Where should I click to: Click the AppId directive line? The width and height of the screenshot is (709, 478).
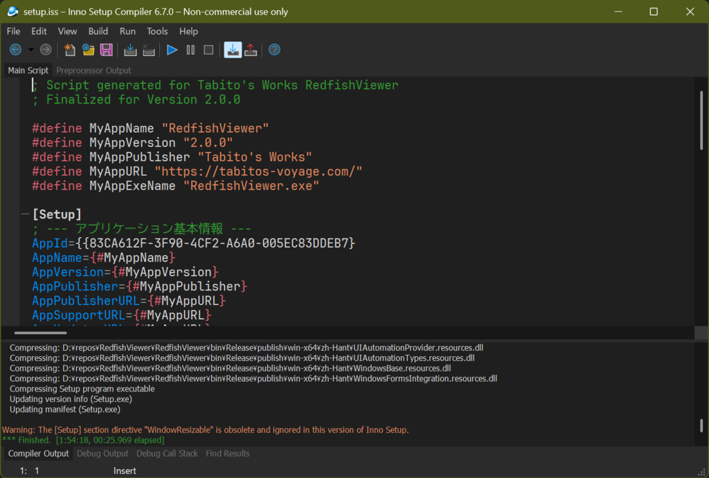coord(194,243)
